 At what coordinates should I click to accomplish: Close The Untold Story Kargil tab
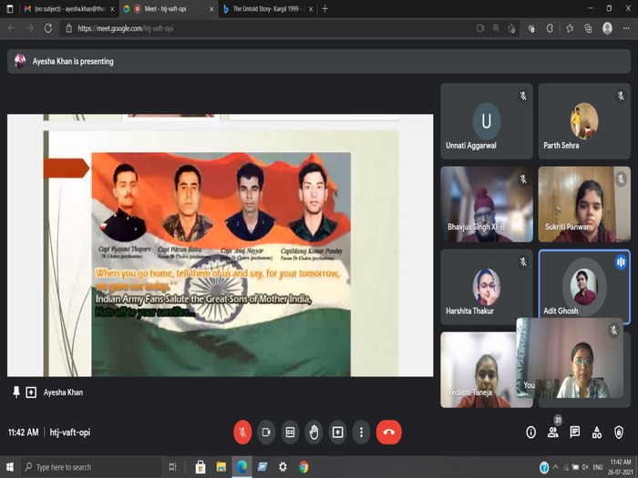pos(311,9)
